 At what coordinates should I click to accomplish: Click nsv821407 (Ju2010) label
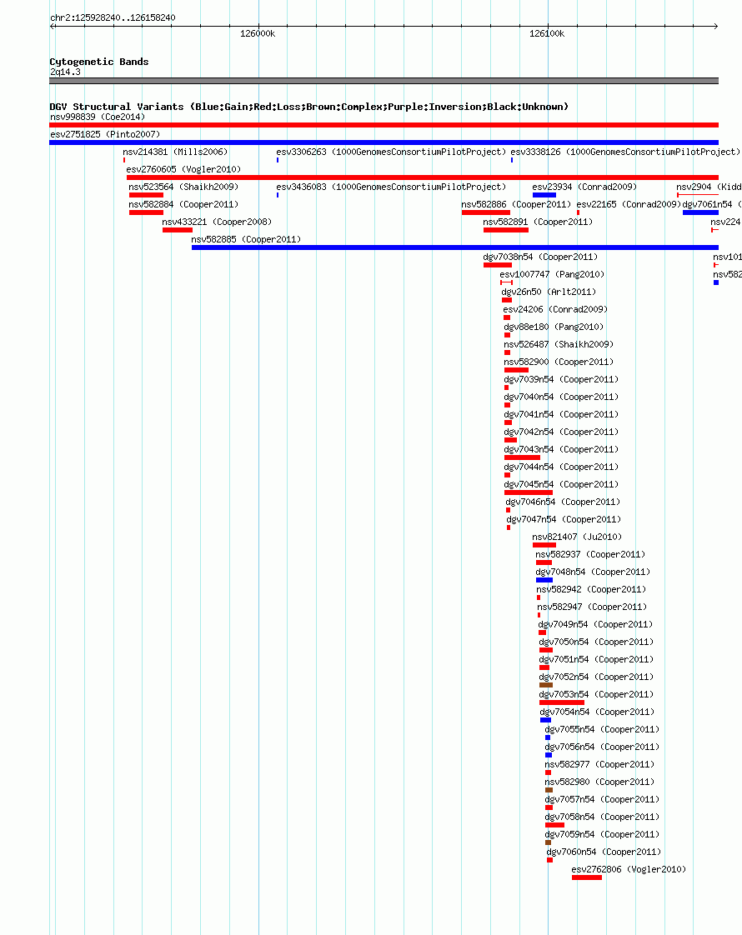click(x=578, y=537)
